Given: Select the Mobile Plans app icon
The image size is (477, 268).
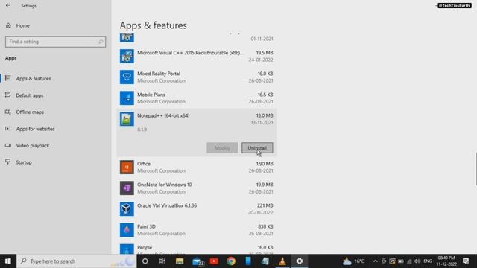Looking at the screenshot, I should tap(127, 98).
